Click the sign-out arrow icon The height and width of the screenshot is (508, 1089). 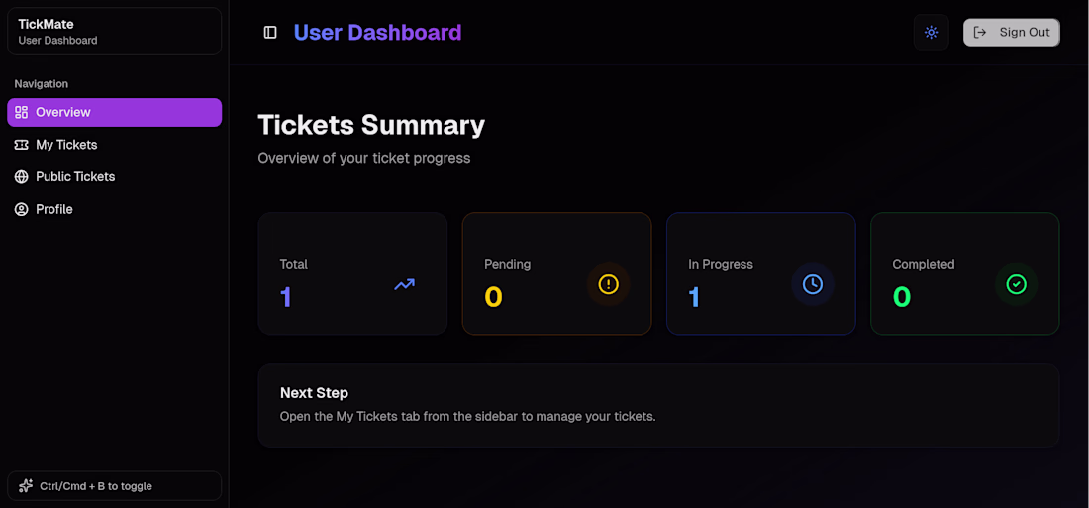[x=980, y=32]
